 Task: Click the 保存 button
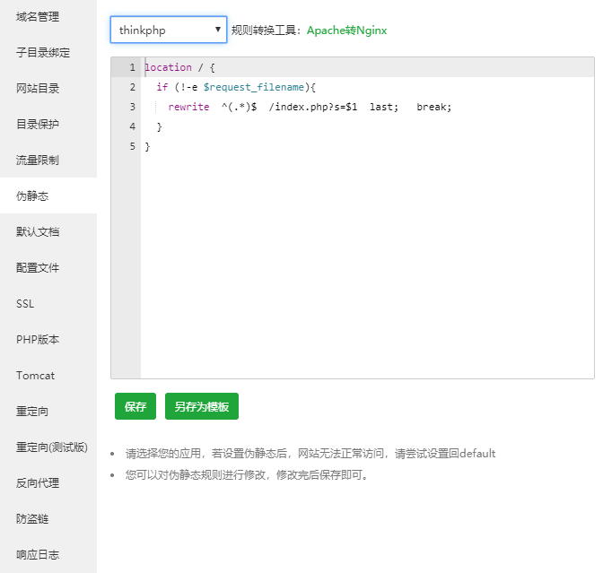click(135, 406)
